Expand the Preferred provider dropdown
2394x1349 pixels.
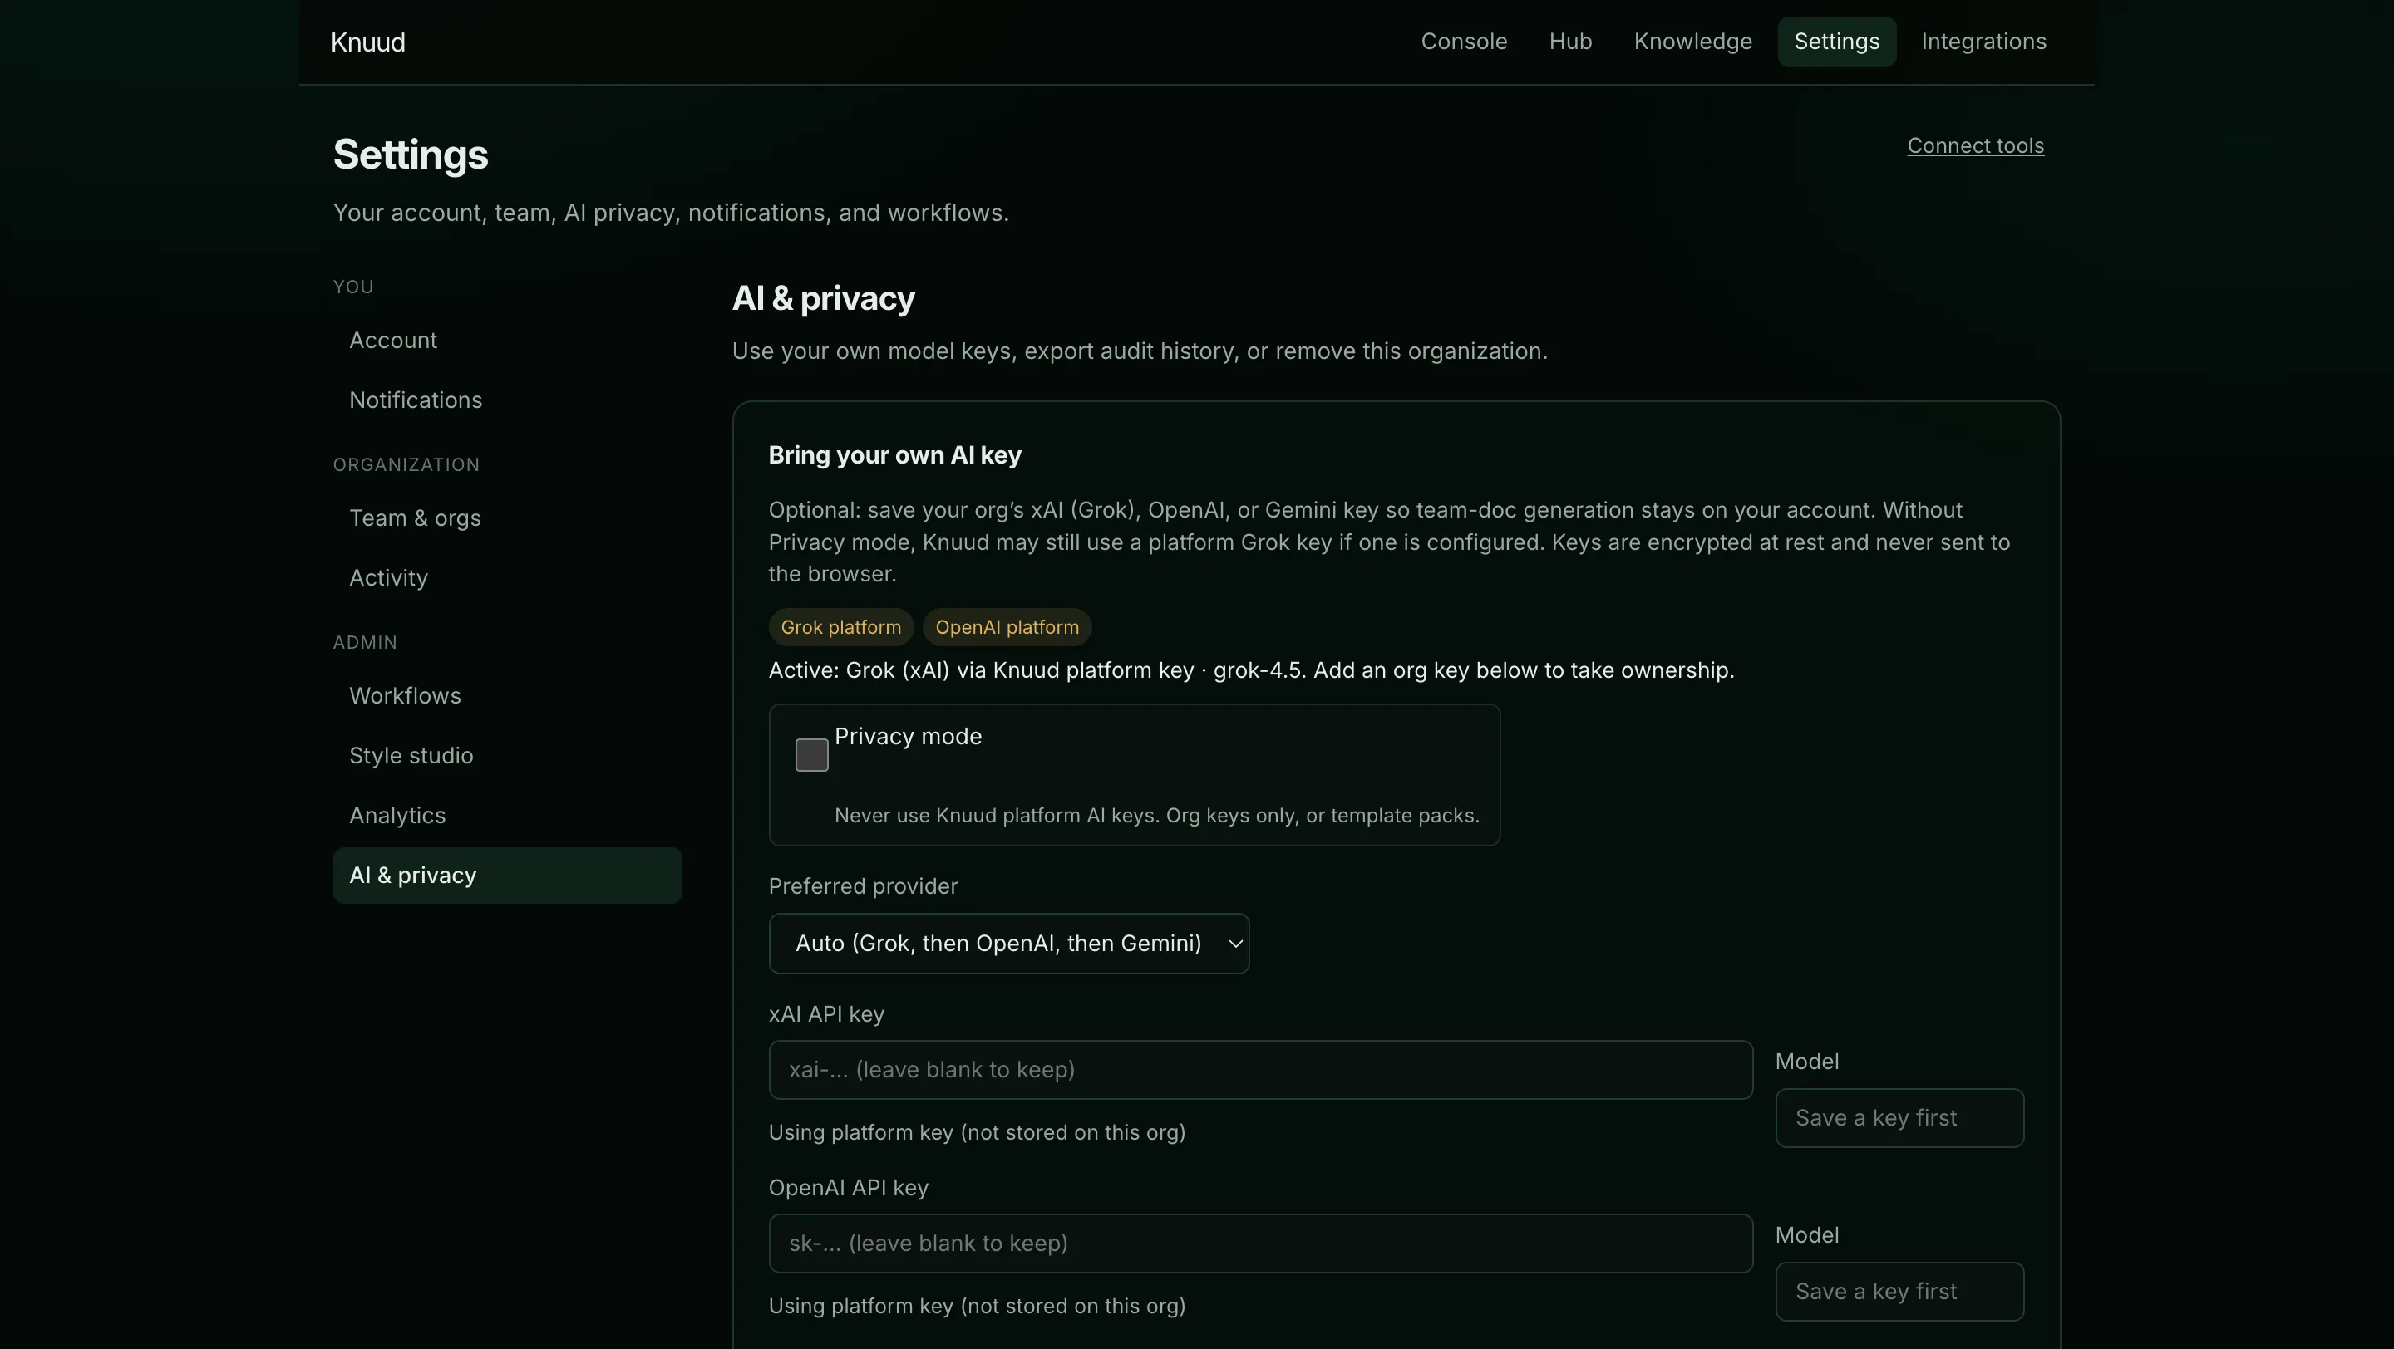[1008, 944]
